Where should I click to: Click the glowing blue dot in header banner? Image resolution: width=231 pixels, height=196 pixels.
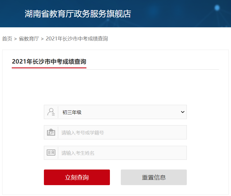click(x=217, y=8)
